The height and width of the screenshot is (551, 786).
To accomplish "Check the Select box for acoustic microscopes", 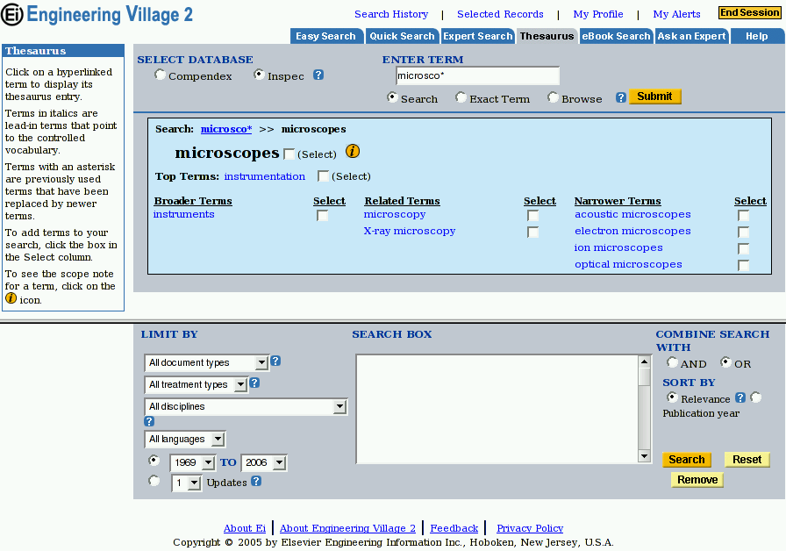I will [x=743, y=216].
